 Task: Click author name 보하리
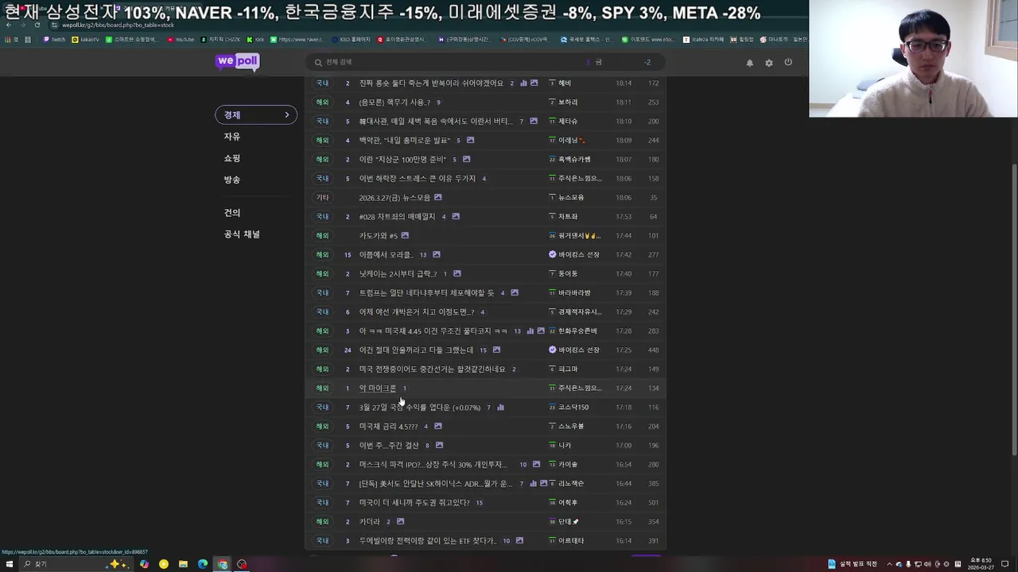(568, 102)
